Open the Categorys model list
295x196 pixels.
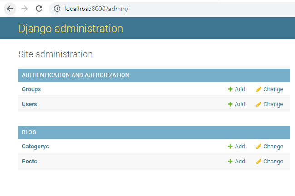pos(35,147)
